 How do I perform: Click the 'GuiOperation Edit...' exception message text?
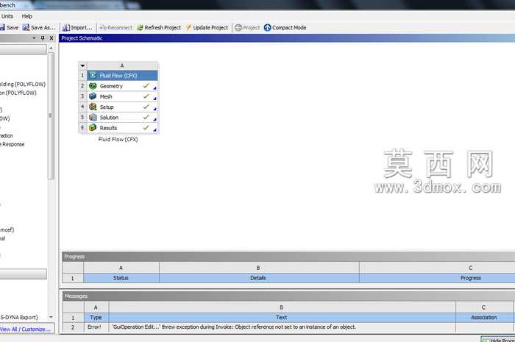[234, 327]
